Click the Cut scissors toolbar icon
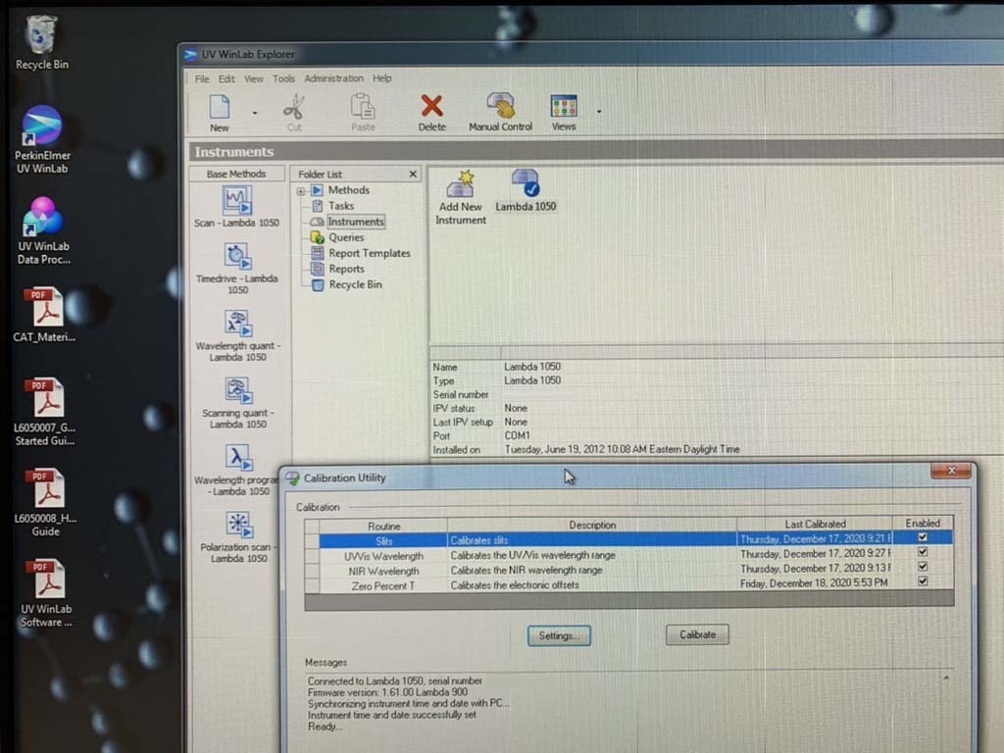Viewport: 1004px width, 753px height. pos(294,113)
